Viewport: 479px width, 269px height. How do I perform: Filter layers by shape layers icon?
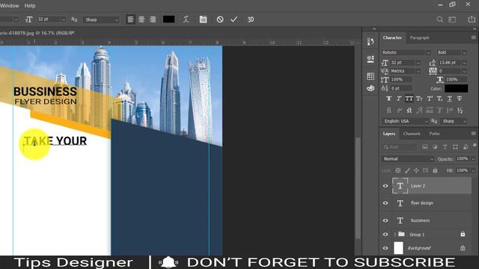click(x=456, y=147)
